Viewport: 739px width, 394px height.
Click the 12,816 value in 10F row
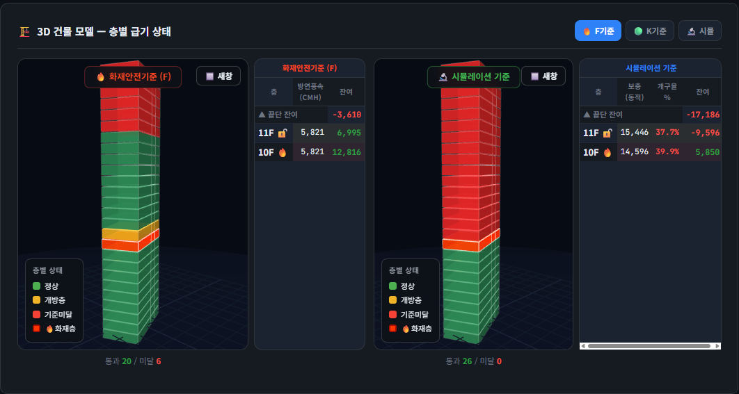tap(347, 152)
